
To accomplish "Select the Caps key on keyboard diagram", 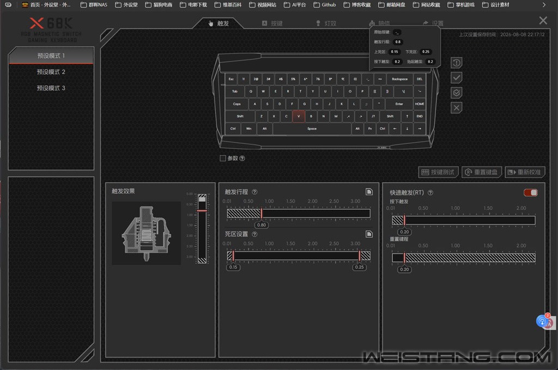I will (x=236, y=104).
